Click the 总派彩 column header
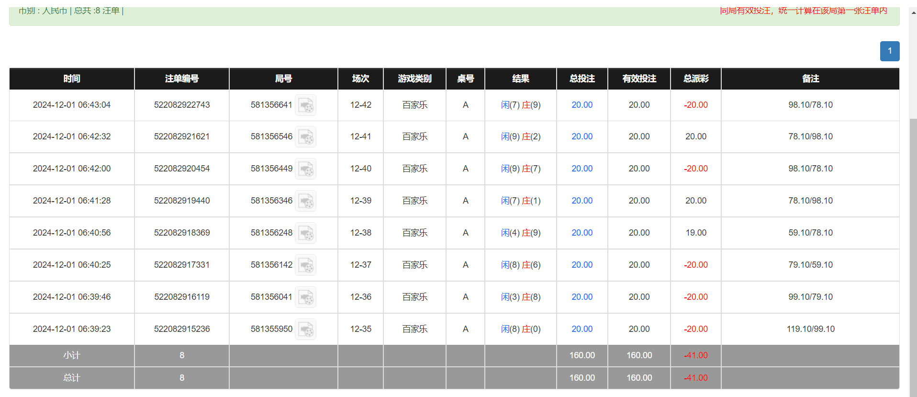917x397 pixels. click(x=695, y=79)
